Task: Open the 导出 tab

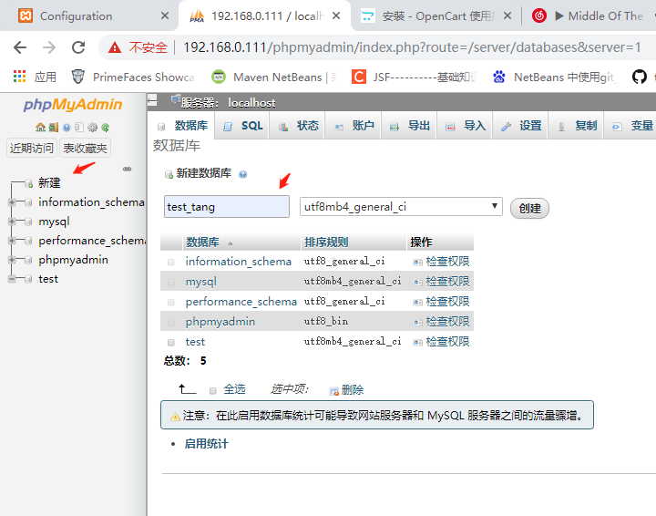Action: 409,126
